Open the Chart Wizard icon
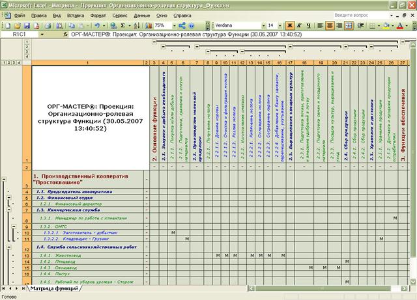 click(149, 25)
